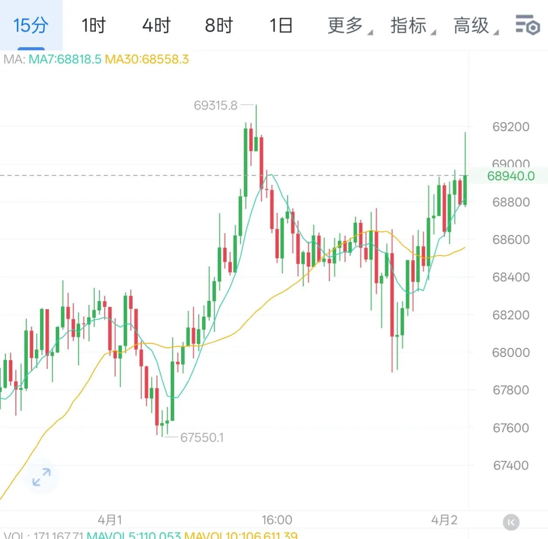This screenshot has height=539, width=548.
Task: Tap the K jump-to-latest round button
Action: tap(511, 522)
